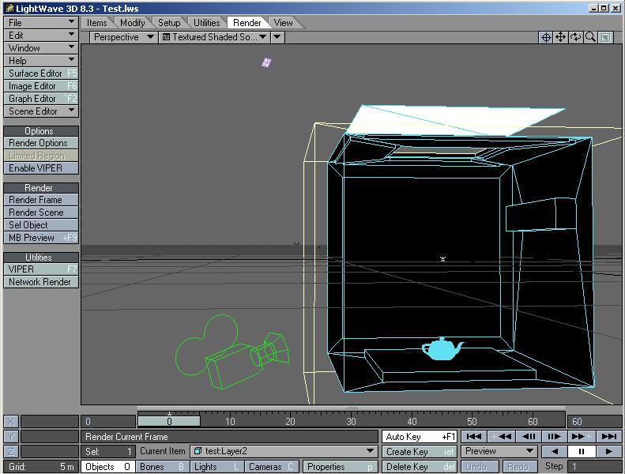Go to next keyframe button
The height and width of the screenshot is (474, 625).
coord(582,437)
